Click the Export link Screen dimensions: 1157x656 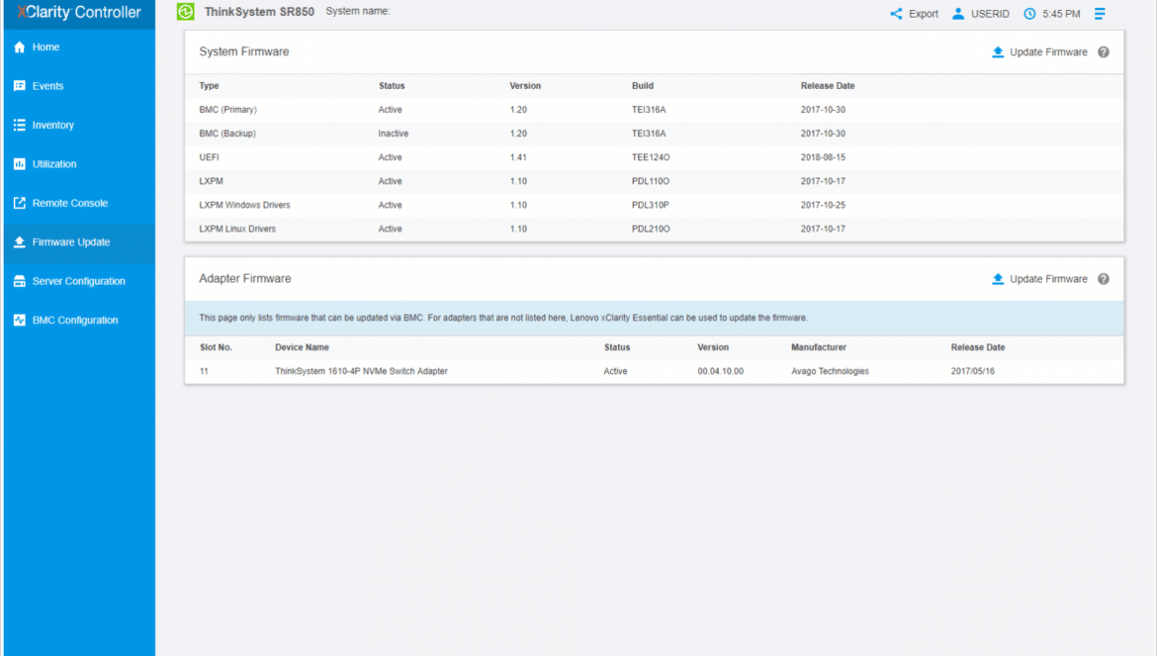coord(923,14)
